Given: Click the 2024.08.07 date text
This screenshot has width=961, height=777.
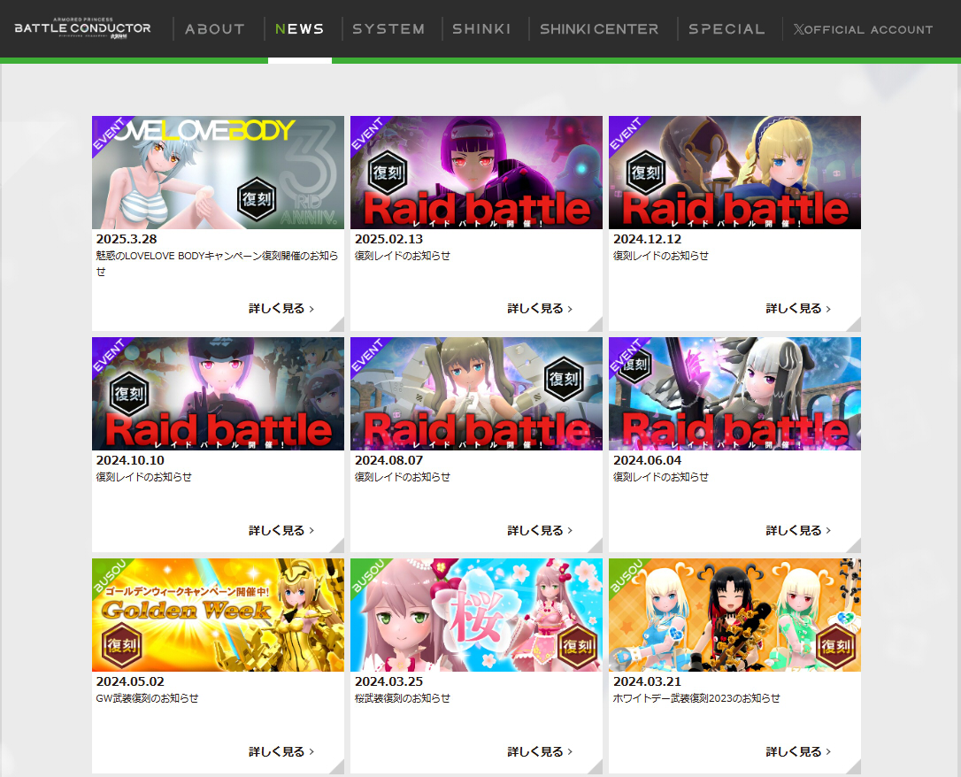Looking at the screenshot, I should (x=388, y=460).
